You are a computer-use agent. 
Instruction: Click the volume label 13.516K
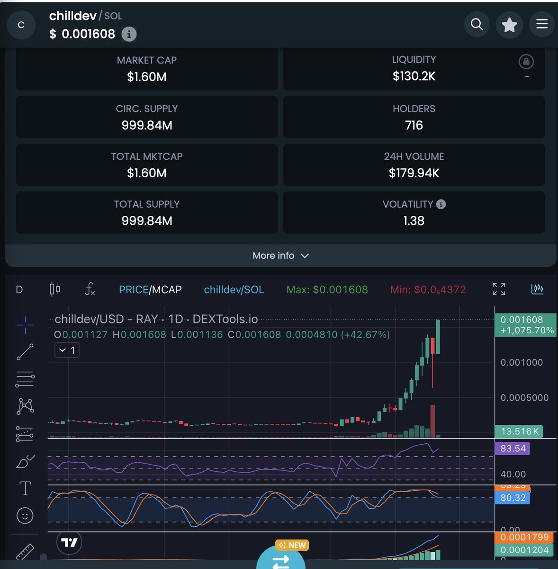[519, 431]
